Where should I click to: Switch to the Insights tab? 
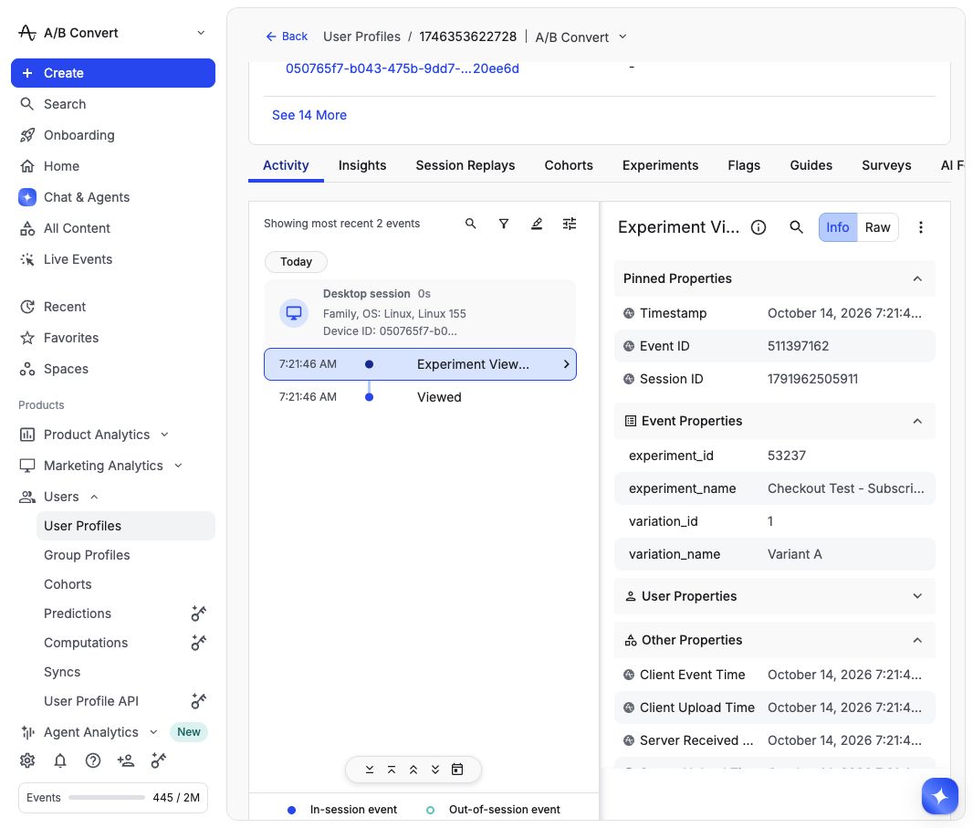pos(362,165)
